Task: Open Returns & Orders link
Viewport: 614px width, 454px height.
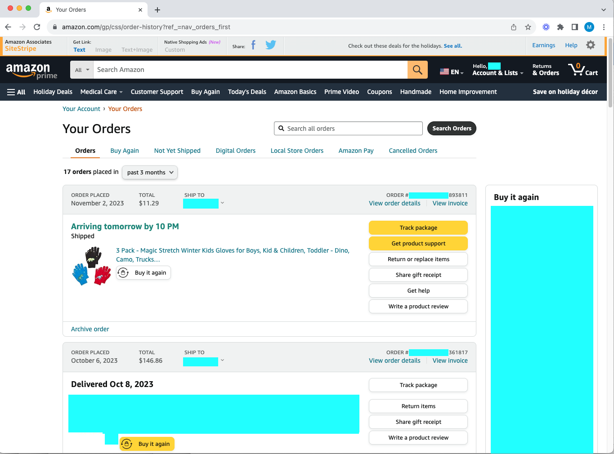Action: 546,70
